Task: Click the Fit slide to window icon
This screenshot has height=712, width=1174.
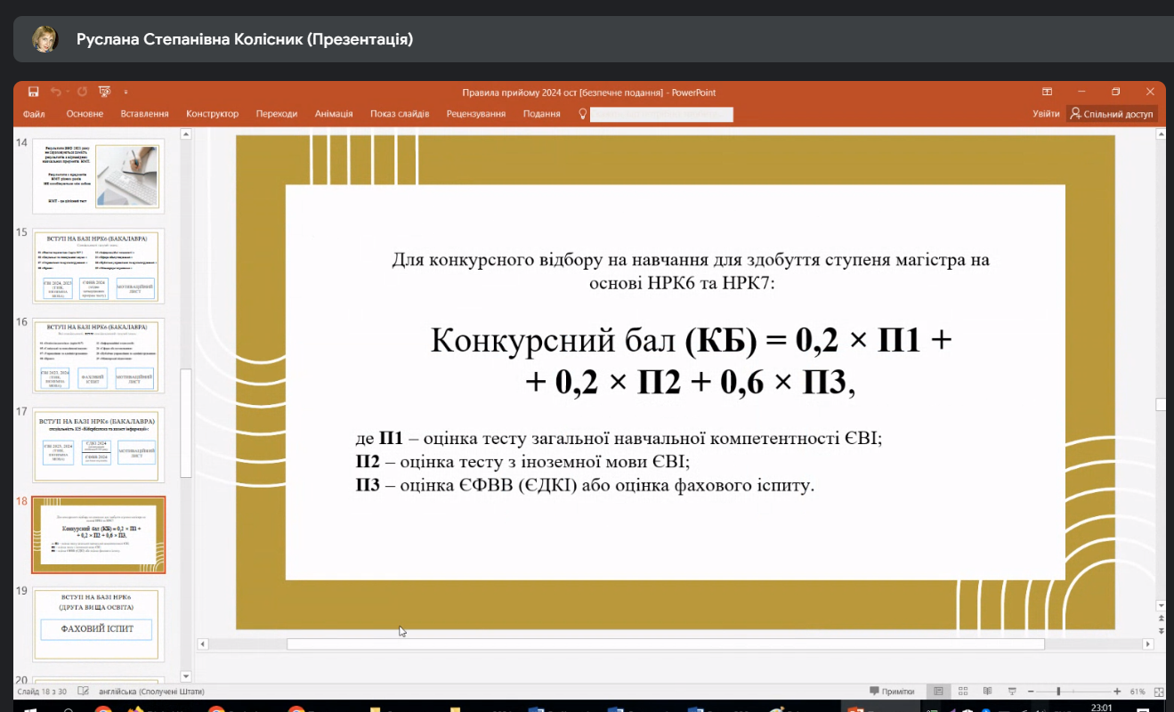Action: (1159, 692)
